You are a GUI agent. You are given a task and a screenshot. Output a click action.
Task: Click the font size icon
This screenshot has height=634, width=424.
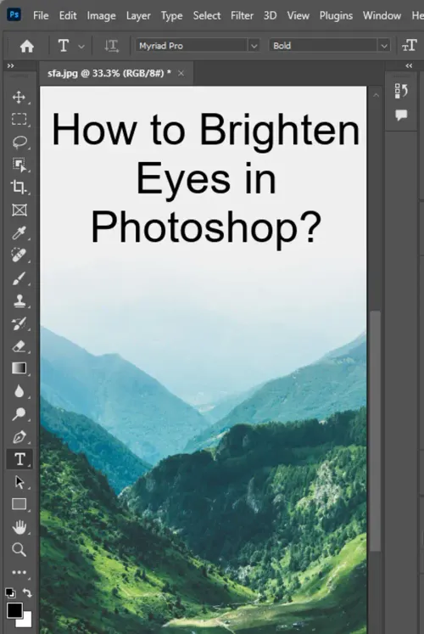coord(409,45)
